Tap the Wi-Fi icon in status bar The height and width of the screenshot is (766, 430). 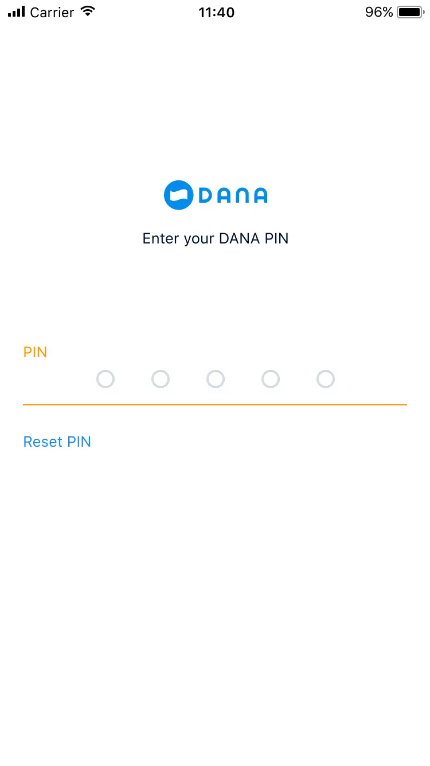point(88,11)
